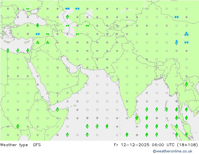Click the blue snow symbol over Mongolia
This screenshot has width=199, height=154.
point(176,17)
